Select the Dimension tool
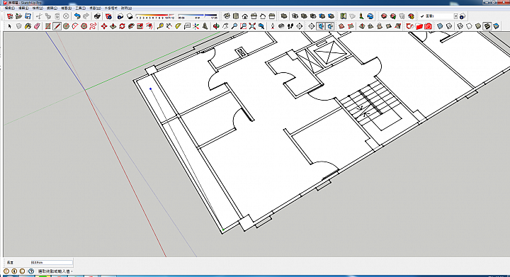This screenshot has width=510, height=277. (x=169, y=26)
